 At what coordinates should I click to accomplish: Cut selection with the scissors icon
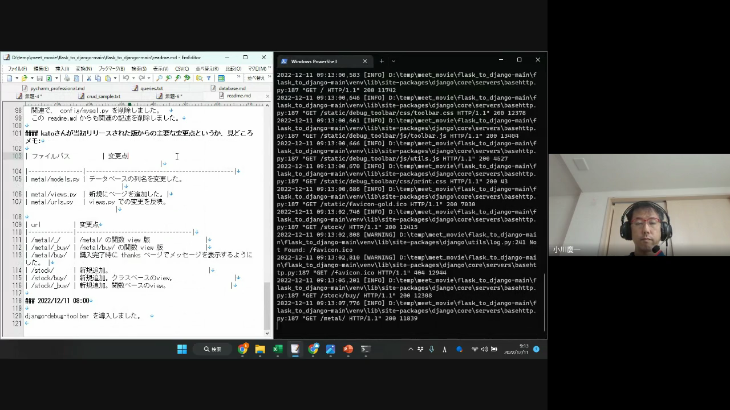[88, 78]
